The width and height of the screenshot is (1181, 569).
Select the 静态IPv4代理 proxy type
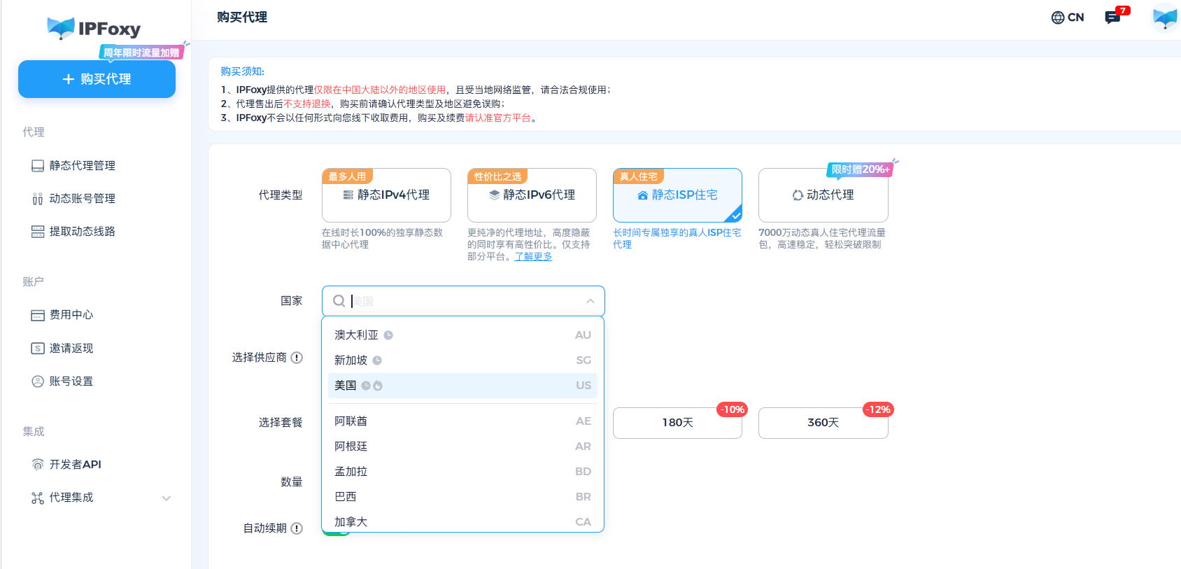pos(386,195)
